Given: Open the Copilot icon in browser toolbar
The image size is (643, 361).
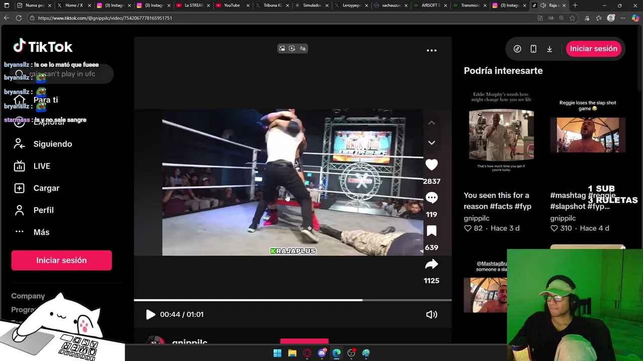Looking at the screenshot, I should pos(635,18).
